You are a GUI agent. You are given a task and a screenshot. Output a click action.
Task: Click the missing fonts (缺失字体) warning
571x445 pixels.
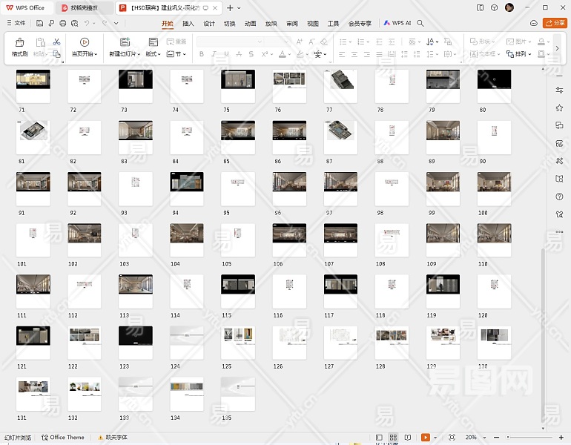click(x=113, y=438)
